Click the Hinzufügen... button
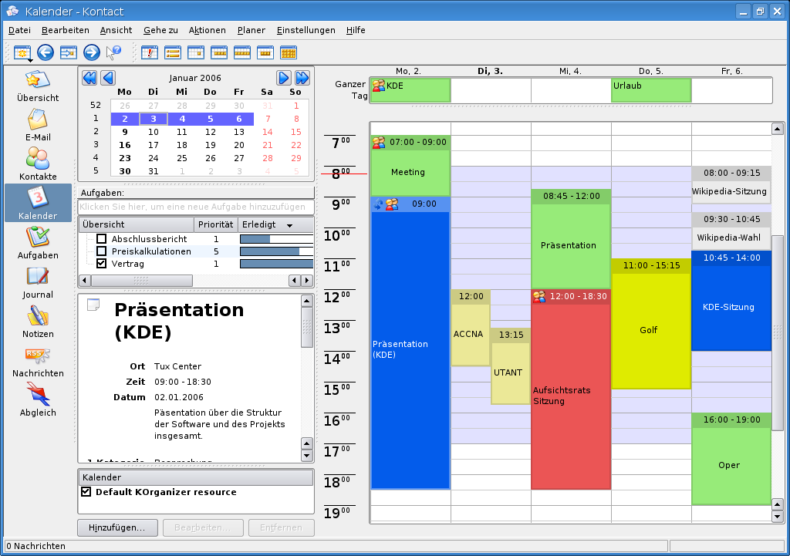Screen dimensions: 790x556 point(117,527)
